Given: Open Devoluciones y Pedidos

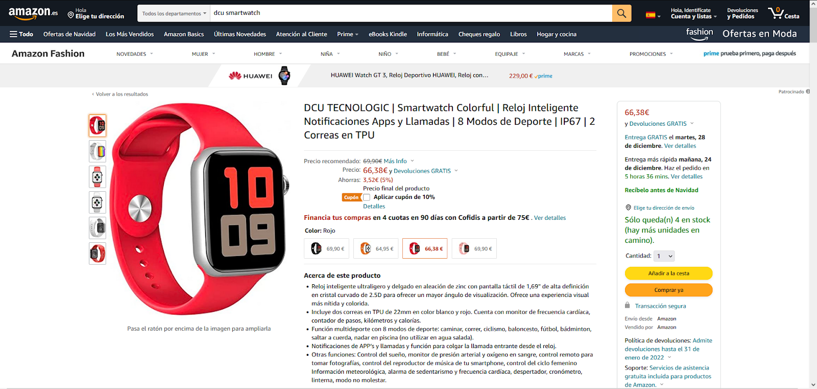Looking at the screenshot, I should 742,13.
